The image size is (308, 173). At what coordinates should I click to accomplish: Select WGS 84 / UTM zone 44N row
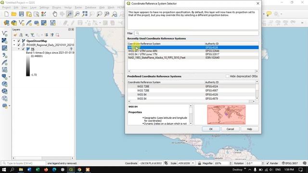pos(193,51)
